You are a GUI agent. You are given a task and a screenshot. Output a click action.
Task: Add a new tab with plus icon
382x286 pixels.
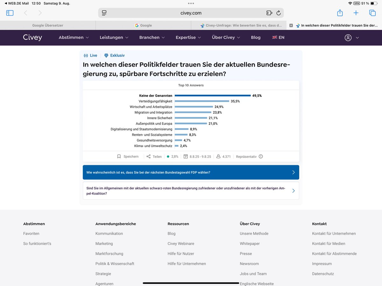tap(356, 13)
